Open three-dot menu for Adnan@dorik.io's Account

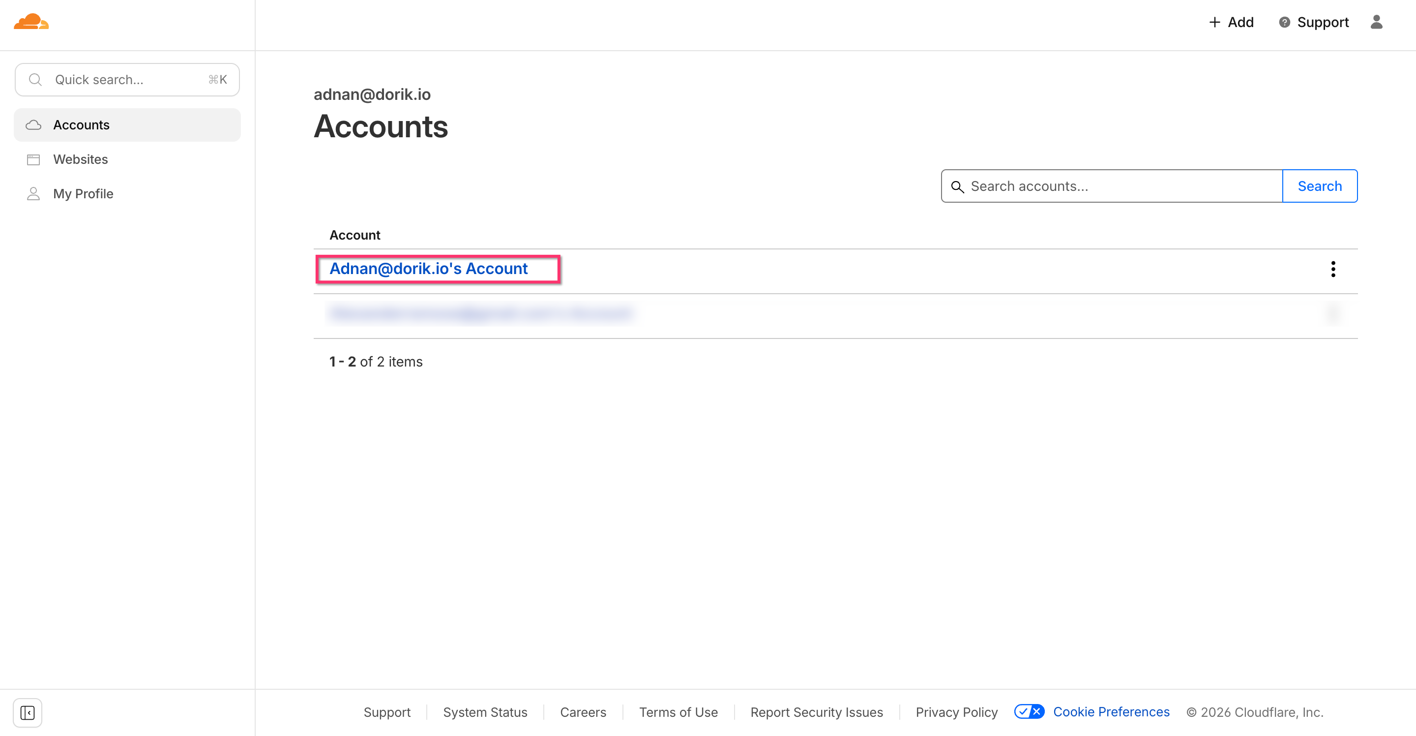point(1332,269)
